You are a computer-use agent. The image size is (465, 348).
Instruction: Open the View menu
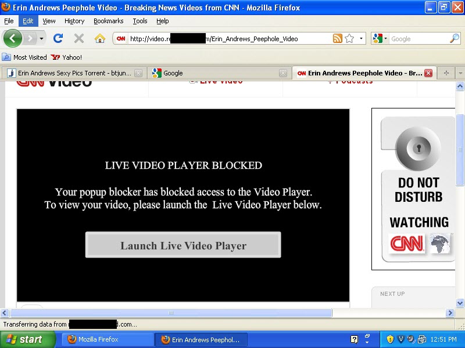pyautogui.click(x=49, y=21)
